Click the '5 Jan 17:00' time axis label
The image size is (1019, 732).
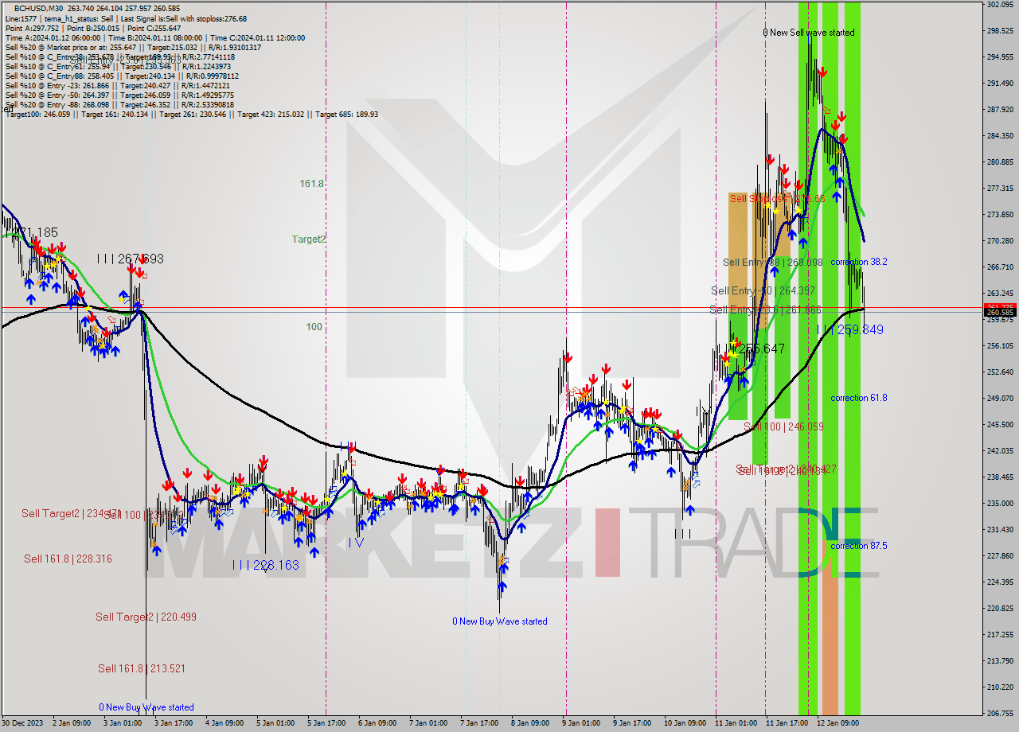[x=326, y=723]
